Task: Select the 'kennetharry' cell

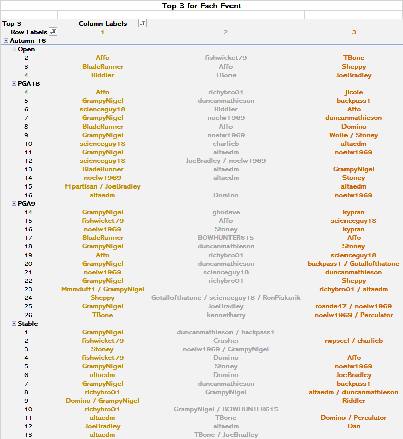Action: click(x=226, y=315)
